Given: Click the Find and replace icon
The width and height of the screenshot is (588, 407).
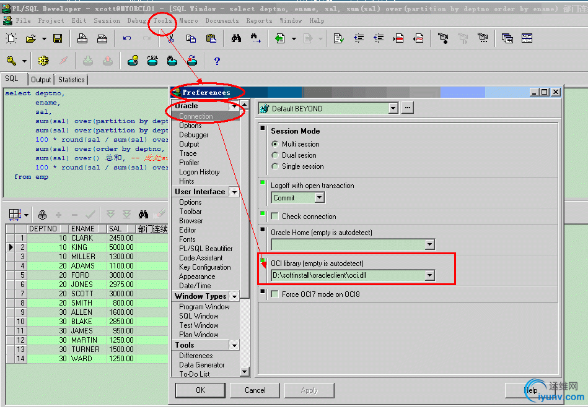Looking at the screenshot, I should pos(256,38).
